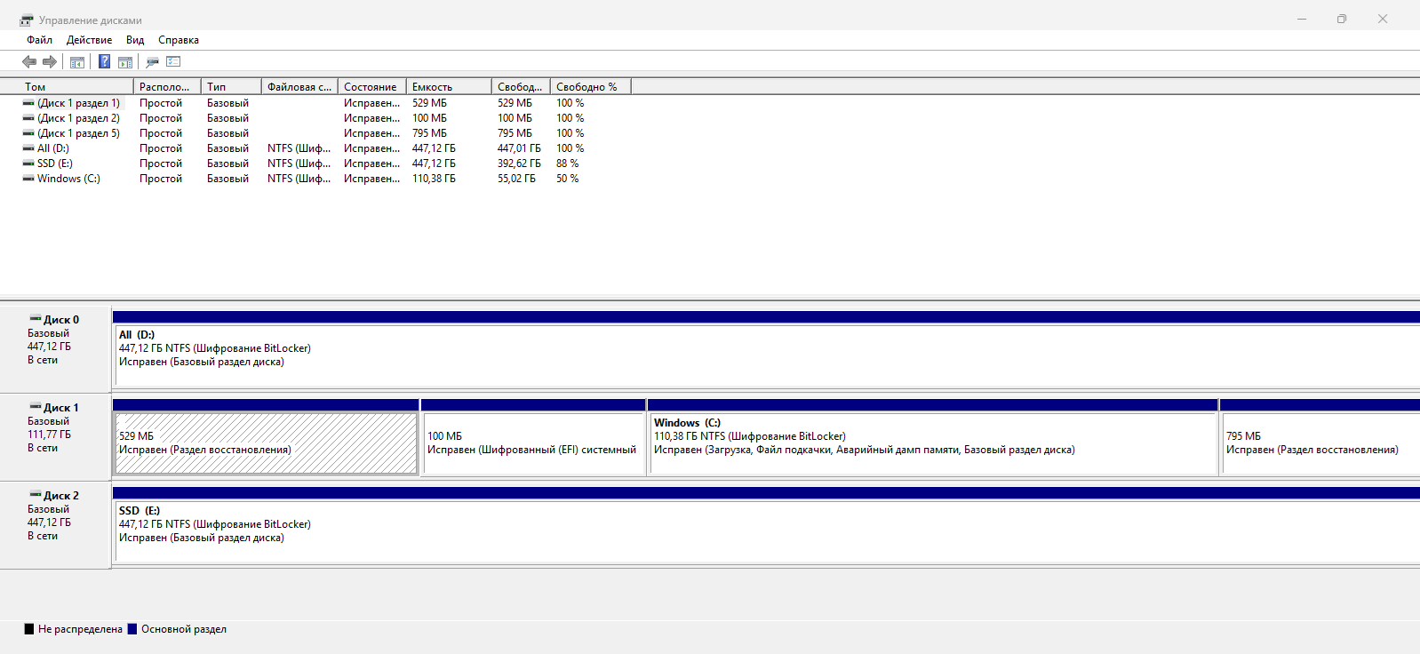
Task: Click the checklist settings toolbar icon
Action: pyautogui.click(x=173, y=61)
